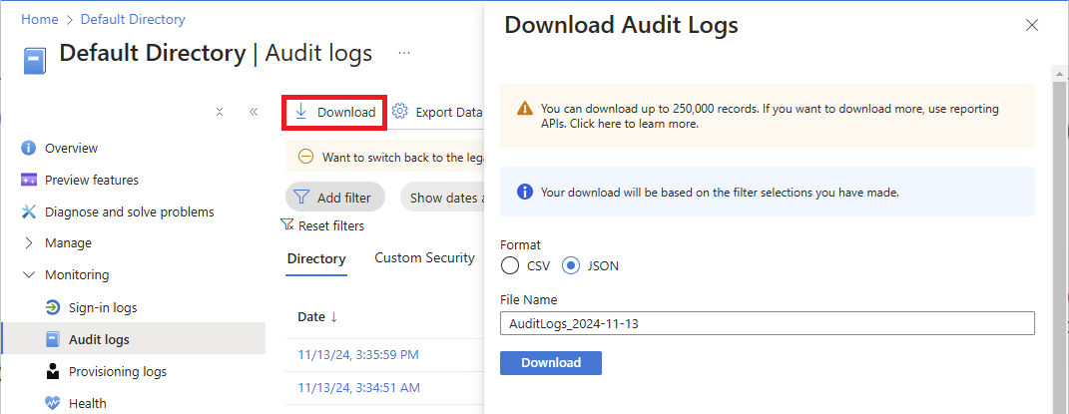Click the Download toolbar button with arrow icon
This screenshot has width=1069, height=414.
tap(335, 112)
